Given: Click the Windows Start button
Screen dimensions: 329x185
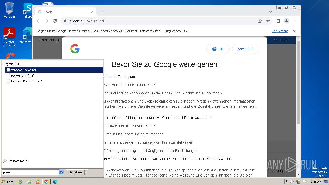Looking at the screenshot, I should [7, 182].
